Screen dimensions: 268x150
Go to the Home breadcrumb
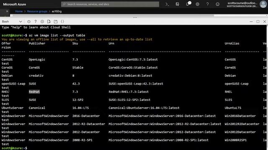pos(19,11)
